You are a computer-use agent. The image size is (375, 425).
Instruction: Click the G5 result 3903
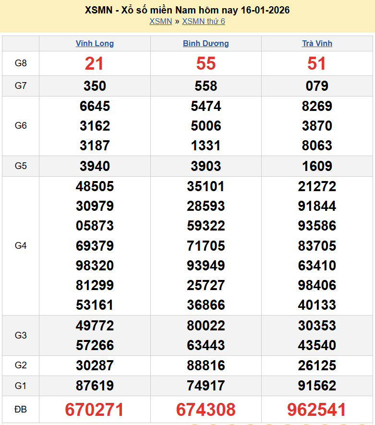[206, 166]
